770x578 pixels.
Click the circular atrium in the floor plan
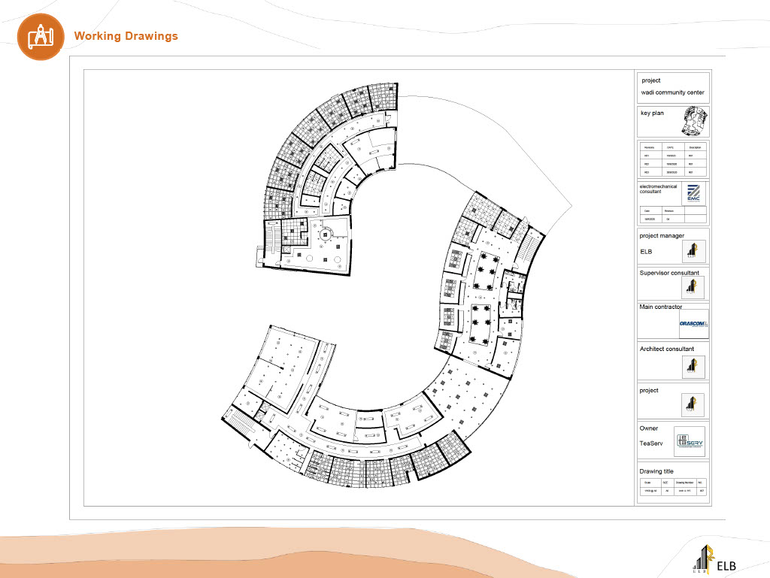click(x=325, y=235)
